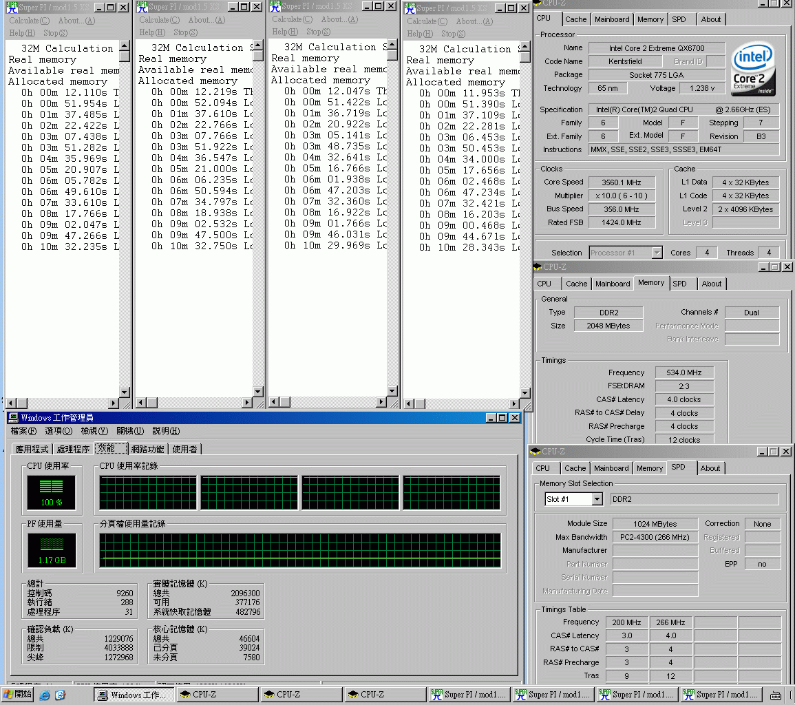Open the keyboard icon in system tray
Image resolution: width=795 pixels, height=705 pixels.
(x=776, y=695)
